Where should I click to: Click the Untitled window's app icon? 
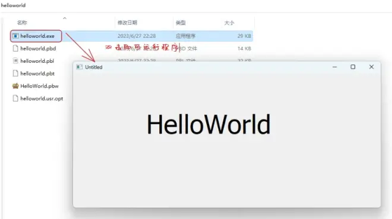pos(79,67)
